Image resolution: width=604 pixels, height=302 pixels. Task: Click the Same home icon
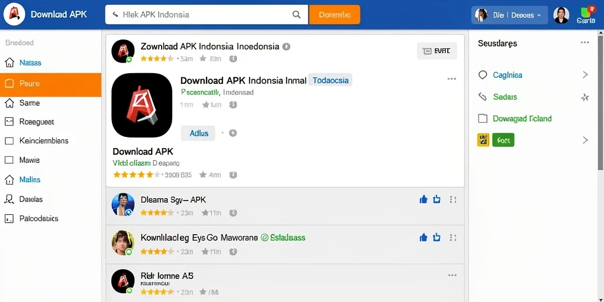pos(9,103)
